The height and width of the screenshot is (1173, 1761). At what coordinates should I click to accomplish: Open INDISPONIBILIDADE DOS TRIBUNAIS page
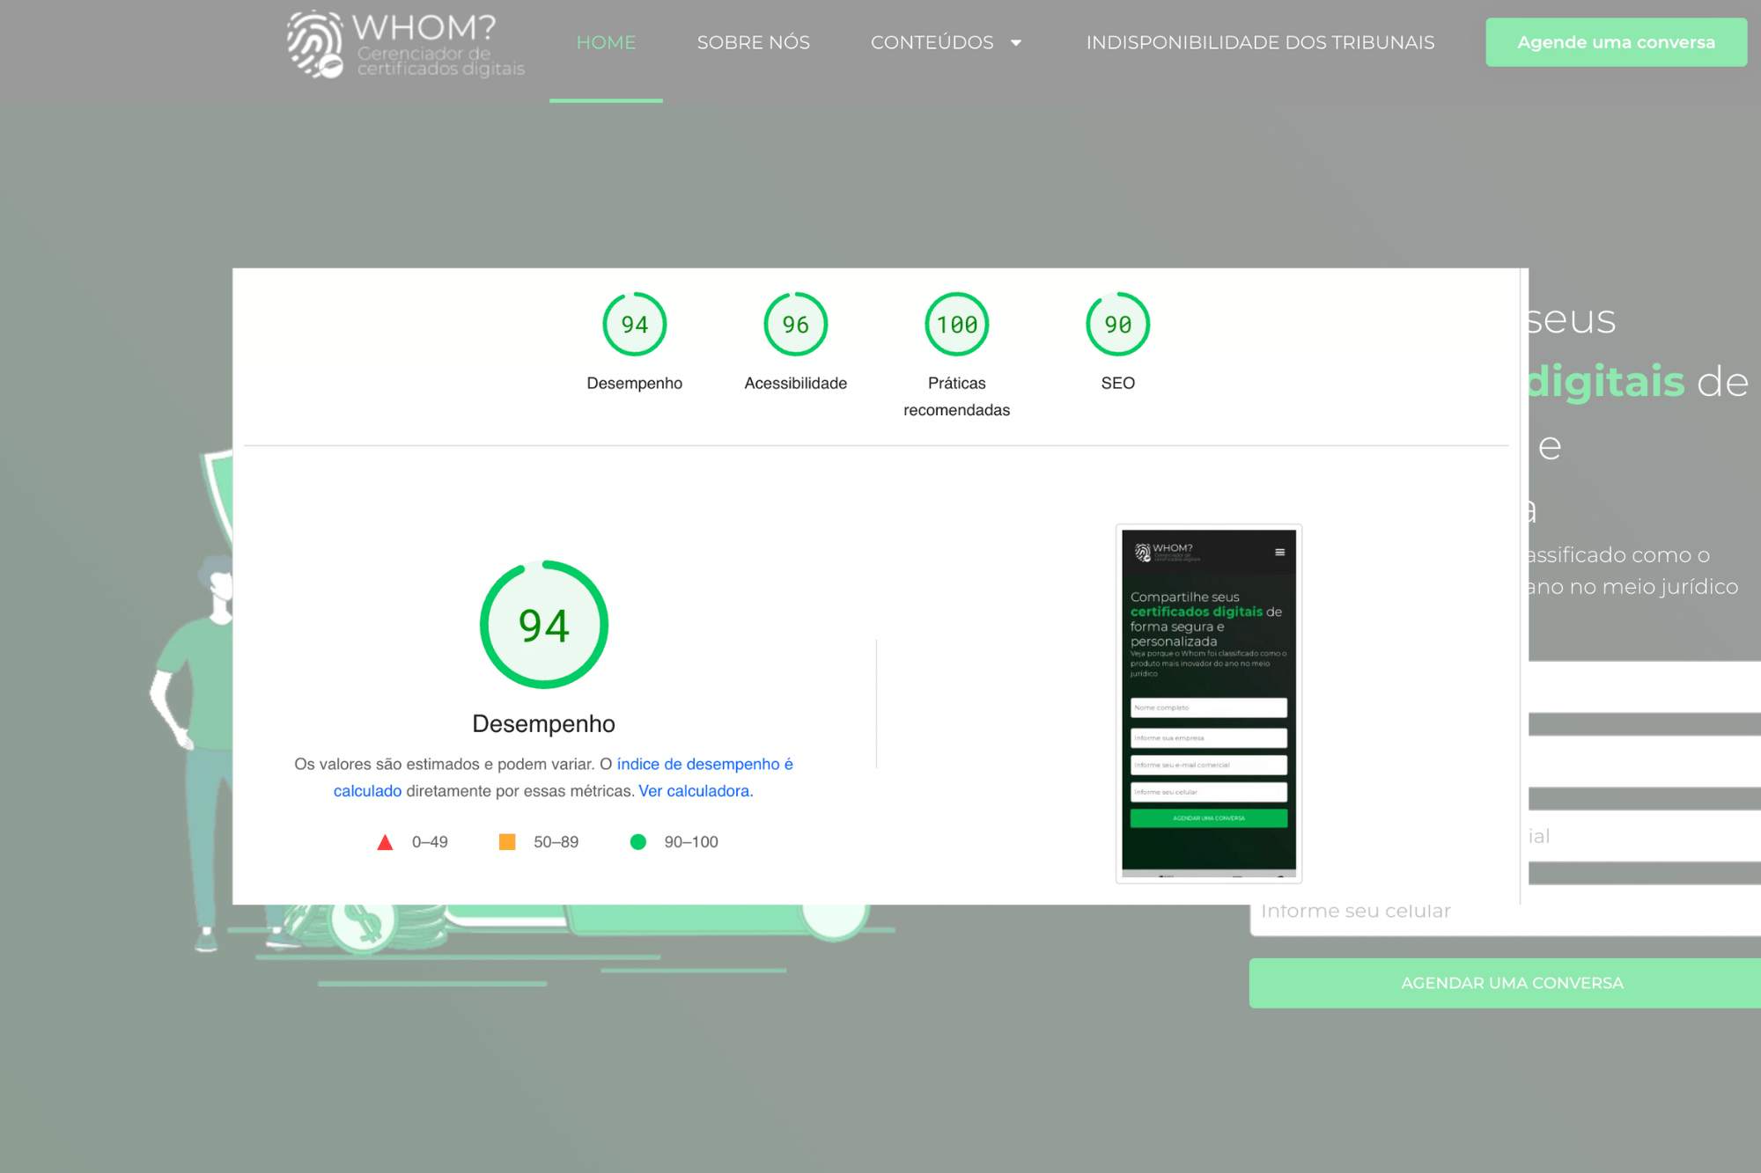[x=1260, y=42]
